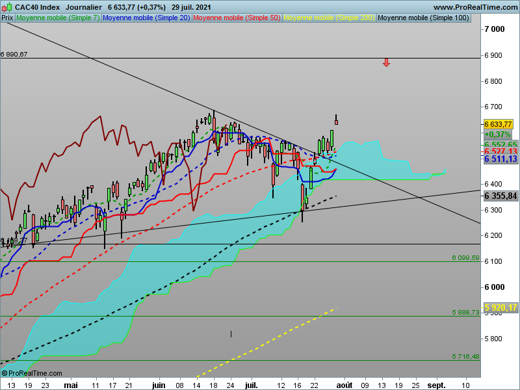520x390 pixels.
Task: Click the yellow 6 633,77 price label
Action: pyautogui.click(x=498, y=124)
